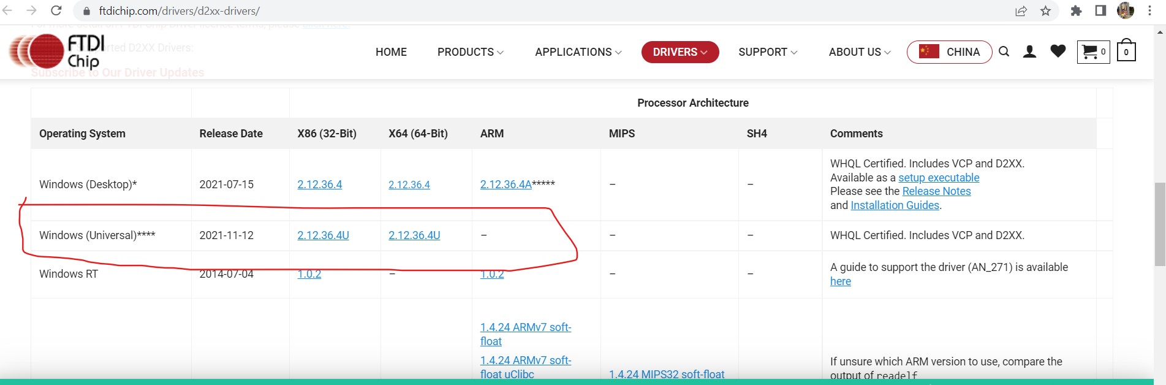Screen dimensions: 1166x385
Task: Expand DRIVERS menu
Action: tap(680, 52)
